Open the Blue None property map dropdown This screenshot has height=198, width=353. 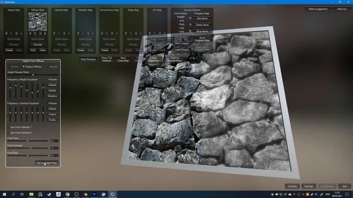(x=202, y=31)
